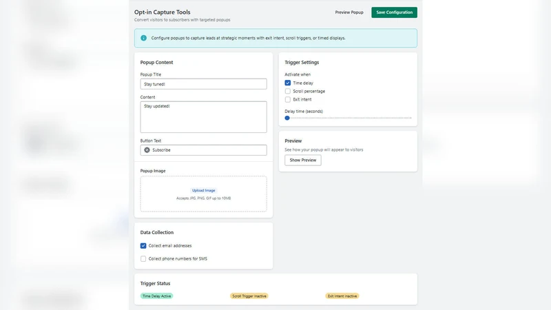Toggle the Time delay checkbox
This screenshot has width=551, height=310.
(288, 83)
